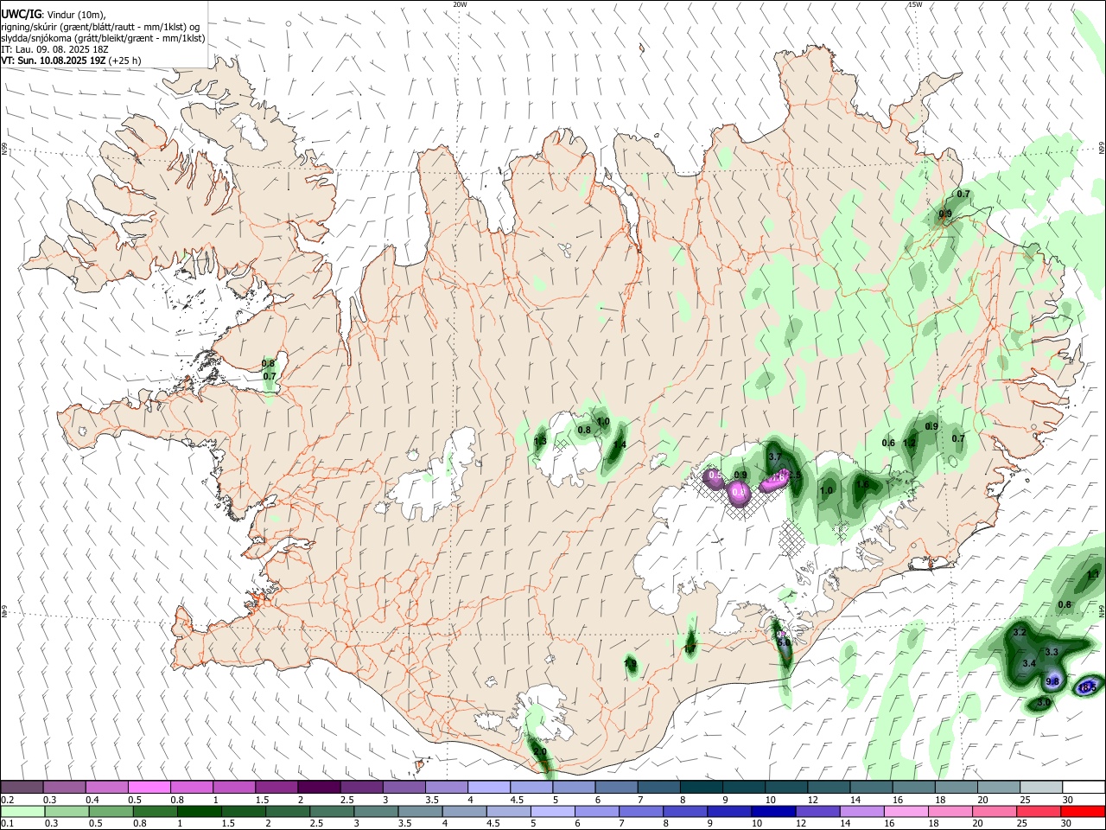
Task: Click the '1.2' value in east Iceland
Action: 909,443
